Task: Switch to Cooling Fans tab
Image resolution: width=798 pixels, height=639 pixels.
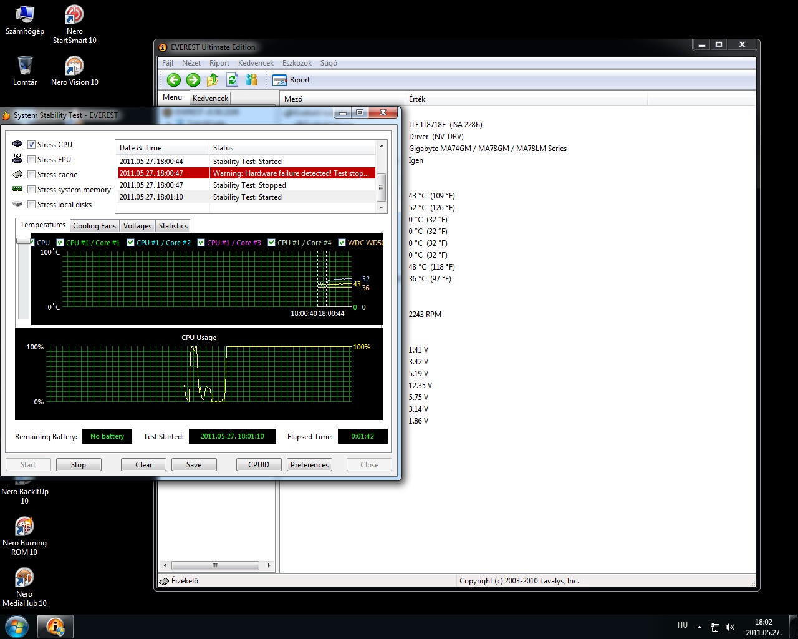Action: (x=94, y=226)
